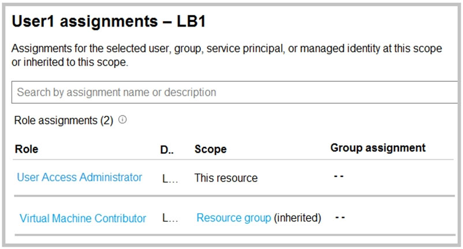Click group assignment dashes for Virtual Machine Contributor
The width and height of the screenshot is (463, 249).
click(339, 217)
